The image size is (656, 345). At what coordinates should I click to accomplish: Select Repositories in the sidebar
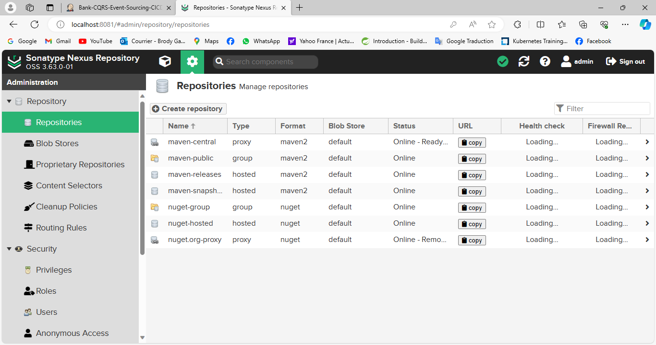(70, 122)
